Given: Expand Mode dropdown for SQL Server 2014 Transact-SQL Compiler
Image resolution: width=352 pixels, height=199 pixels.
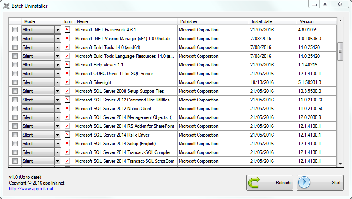Looking at the screenshot, I should (x=57, y=152).
